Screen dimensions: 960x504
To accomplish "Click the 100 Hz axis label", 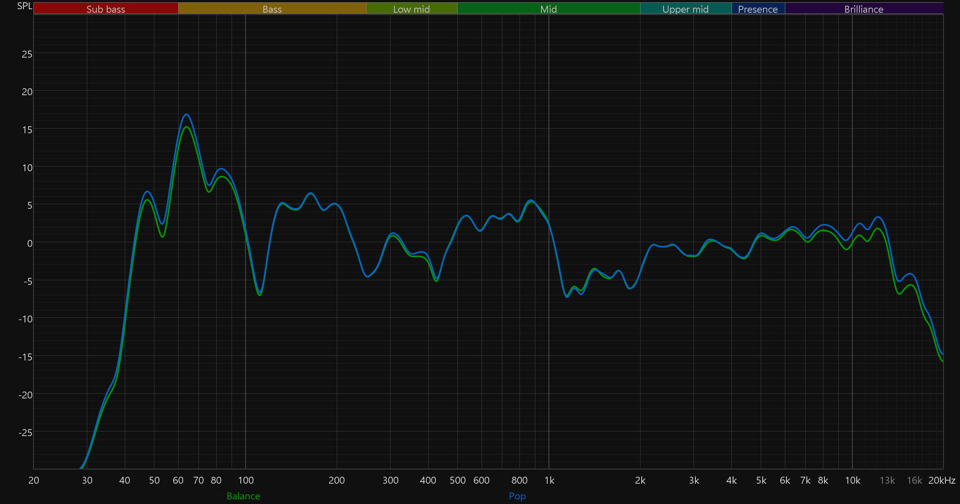I will point(246,480).
